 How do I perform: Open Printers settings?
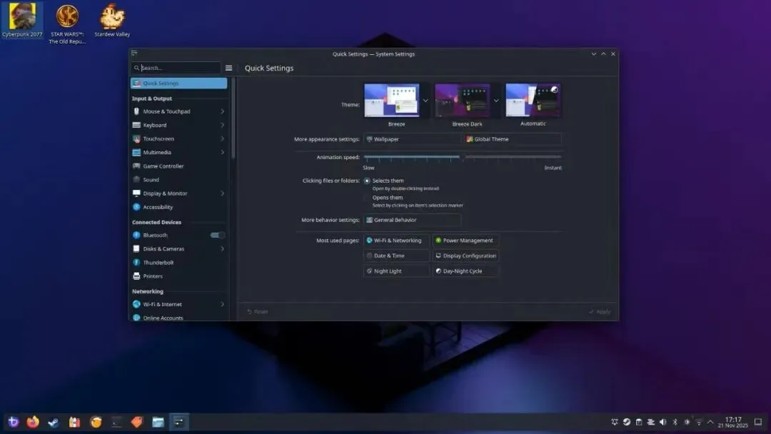click(179, 276)
